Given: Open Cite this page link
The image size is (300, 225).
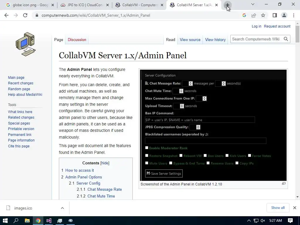Looking at the screenshot, I should point(19,146).
